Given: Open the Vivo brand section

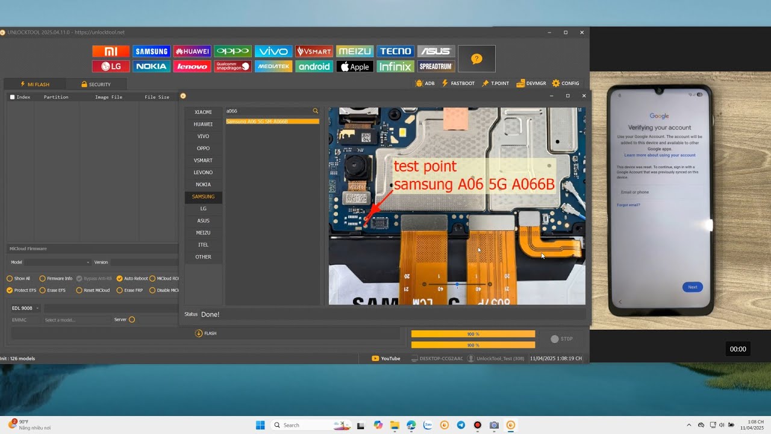Looking at the screenshot, I should (x=273, y=52).
